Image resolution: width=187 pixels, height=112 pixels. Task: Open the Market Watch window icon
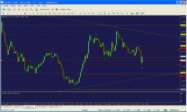coord(15,9)
